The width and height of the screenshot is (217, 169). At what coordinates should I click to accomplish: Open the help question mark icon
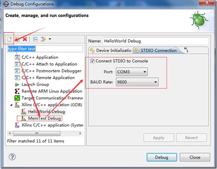12,157
